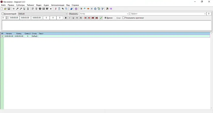Open the Resample resolution icon

click(x=92, y=9)
